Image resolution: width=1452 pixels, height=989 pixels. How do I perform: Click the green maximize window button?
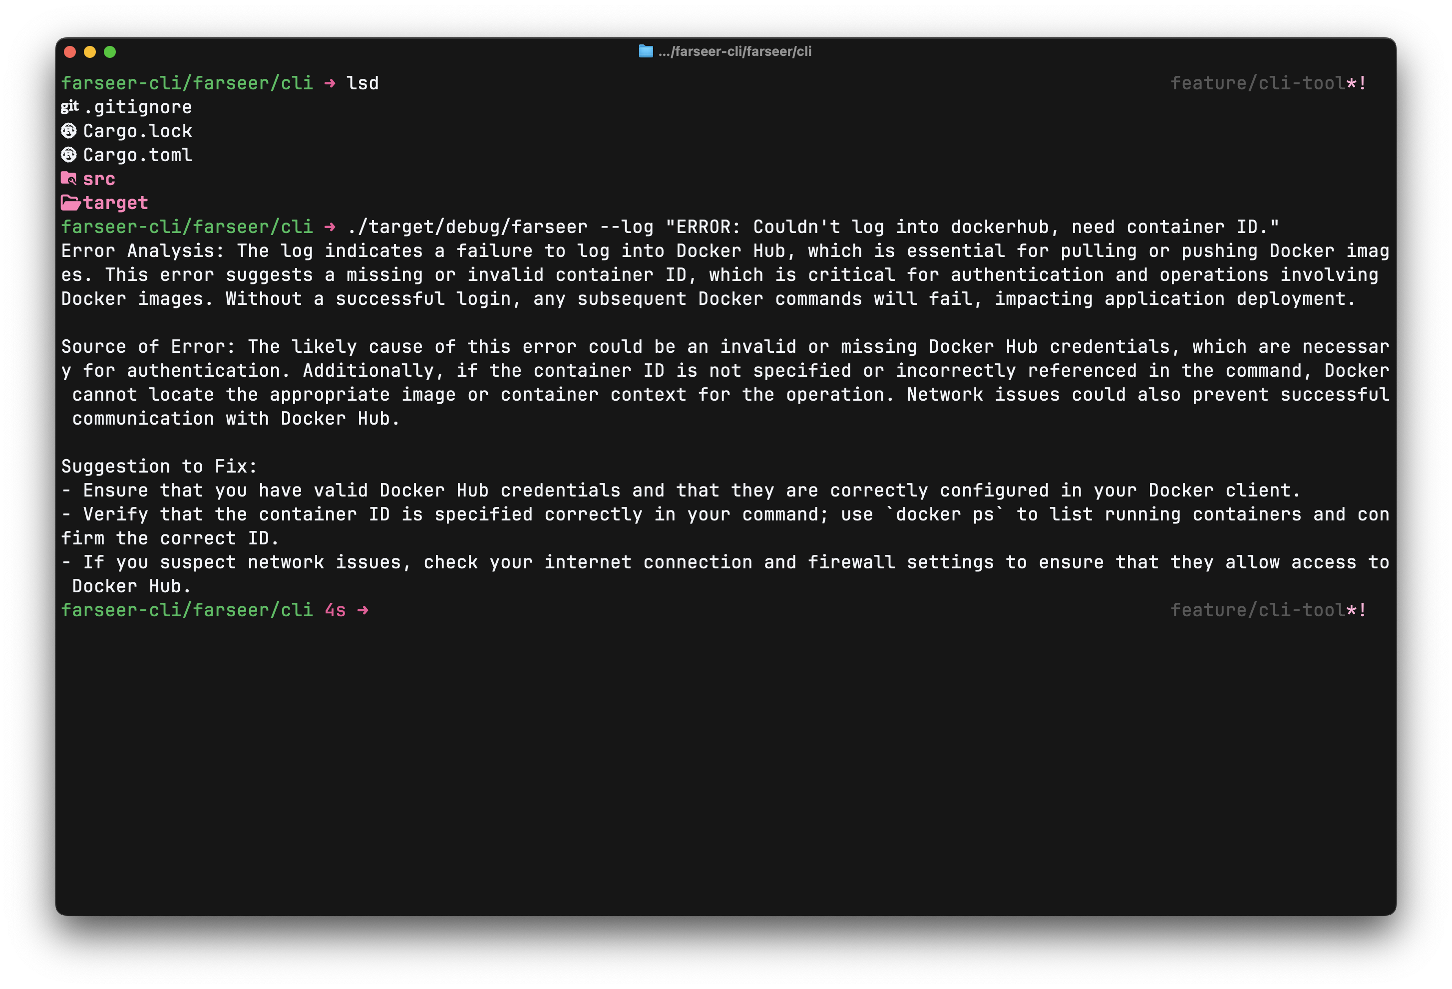tap(110, 52)
